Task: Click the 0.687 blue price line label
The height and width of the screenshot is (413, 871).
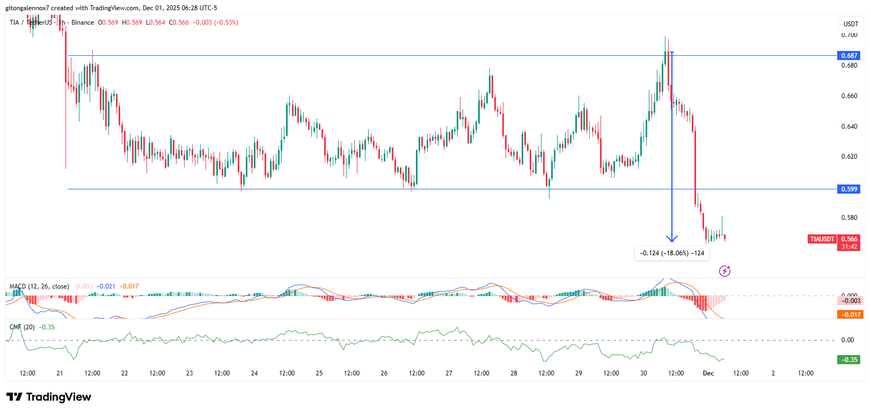Action: (x=848, y=56)
